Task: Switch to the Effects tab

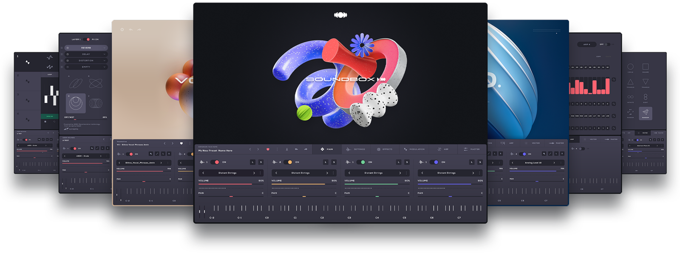Action: coord(385,149)
